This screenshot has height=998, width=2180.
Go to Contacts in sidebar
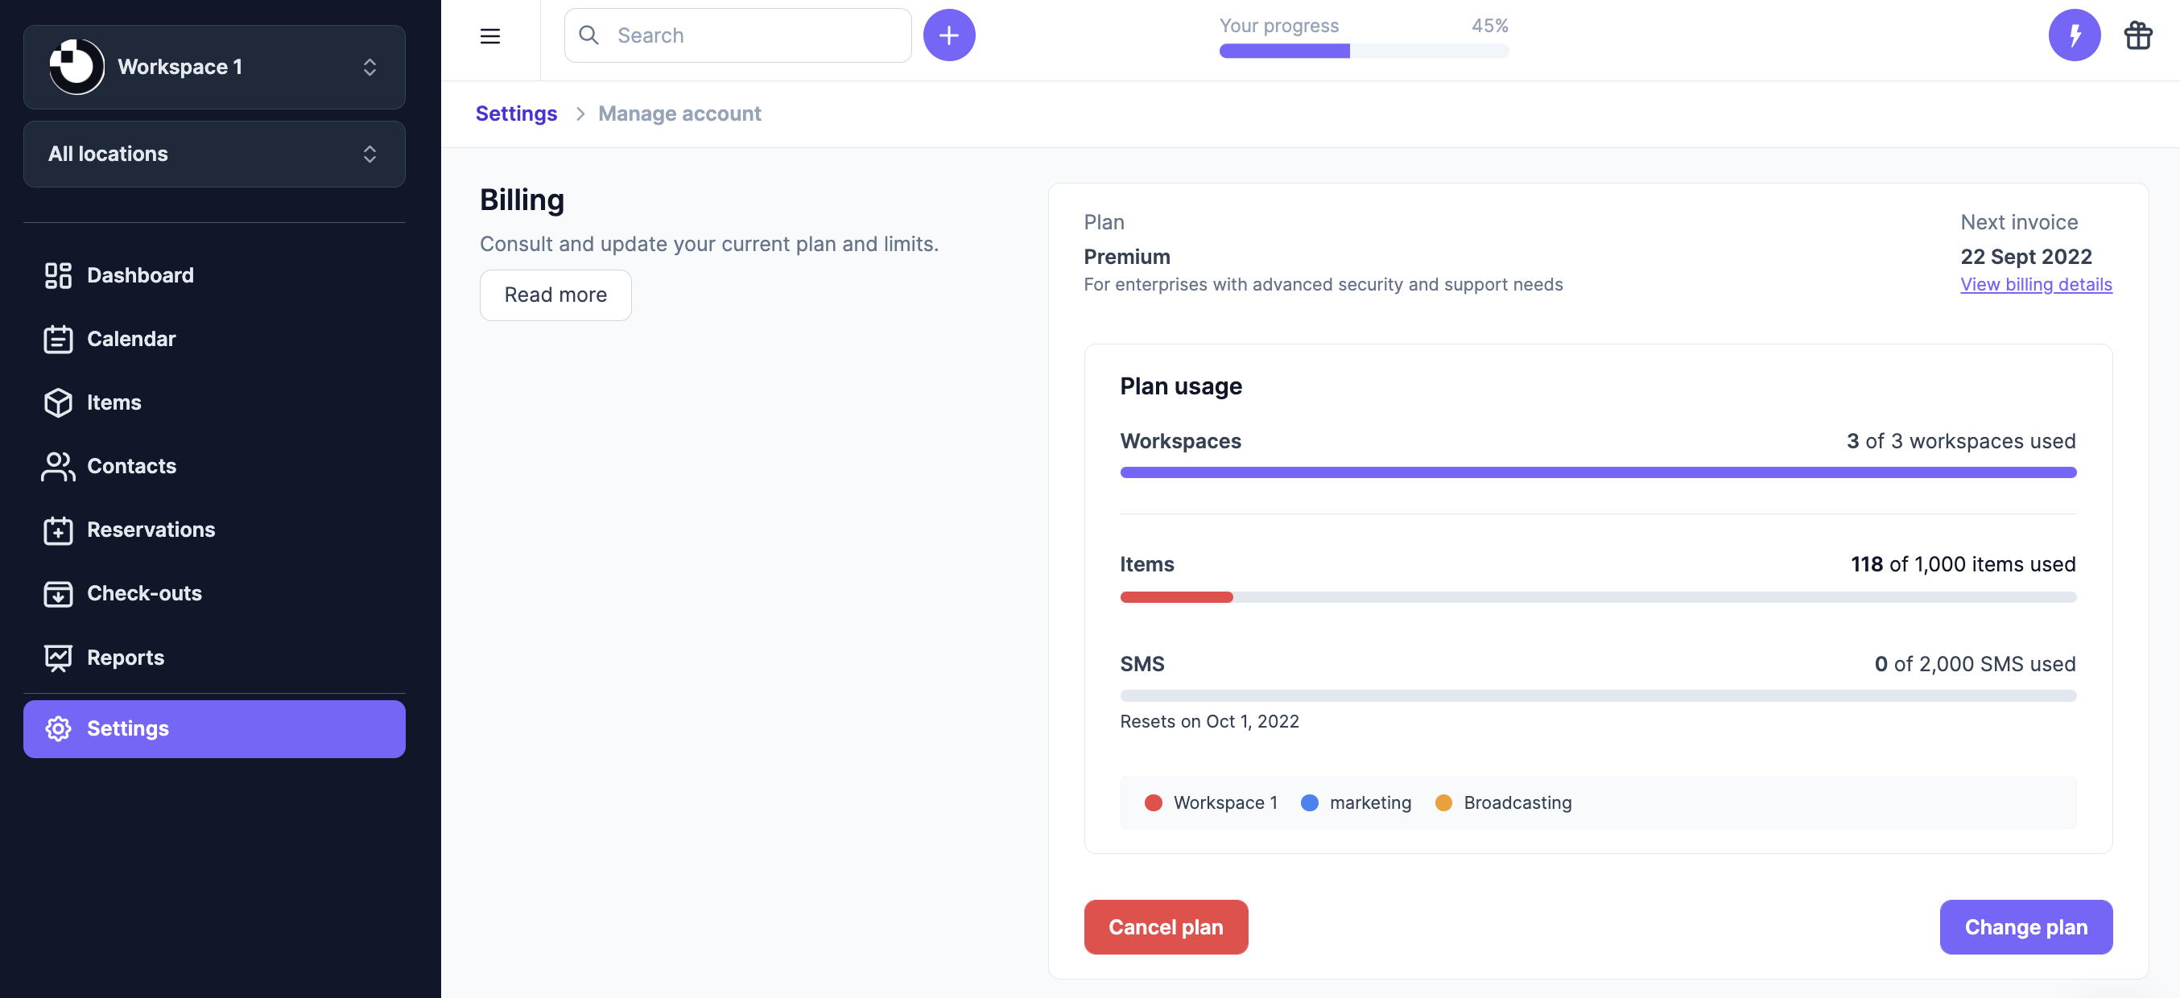(x=214, y=466)
